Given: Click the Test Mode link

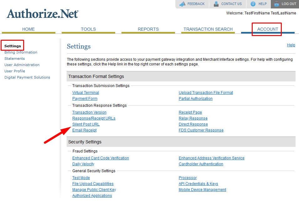Looking at the screenshot, I should coord(81,178).
